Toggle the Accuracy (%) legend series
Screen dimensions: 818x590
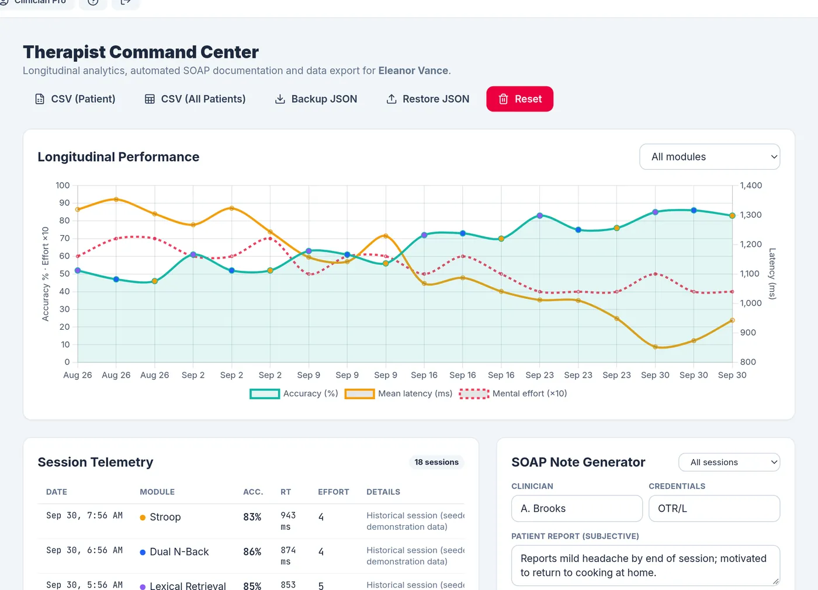[294, 394]
